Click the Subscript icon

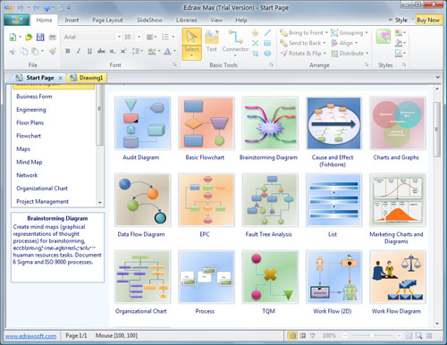pyautogui.click(x=112, y=51)
